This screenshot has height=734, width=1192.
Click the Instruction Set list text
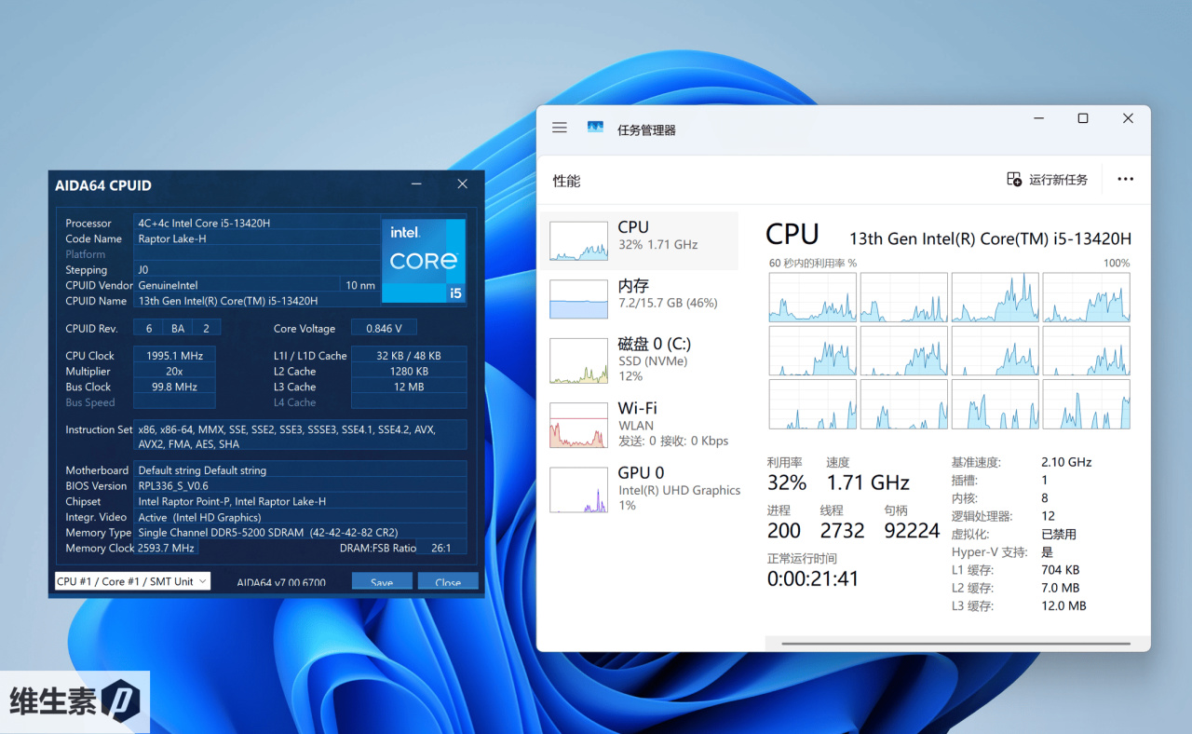301,437
